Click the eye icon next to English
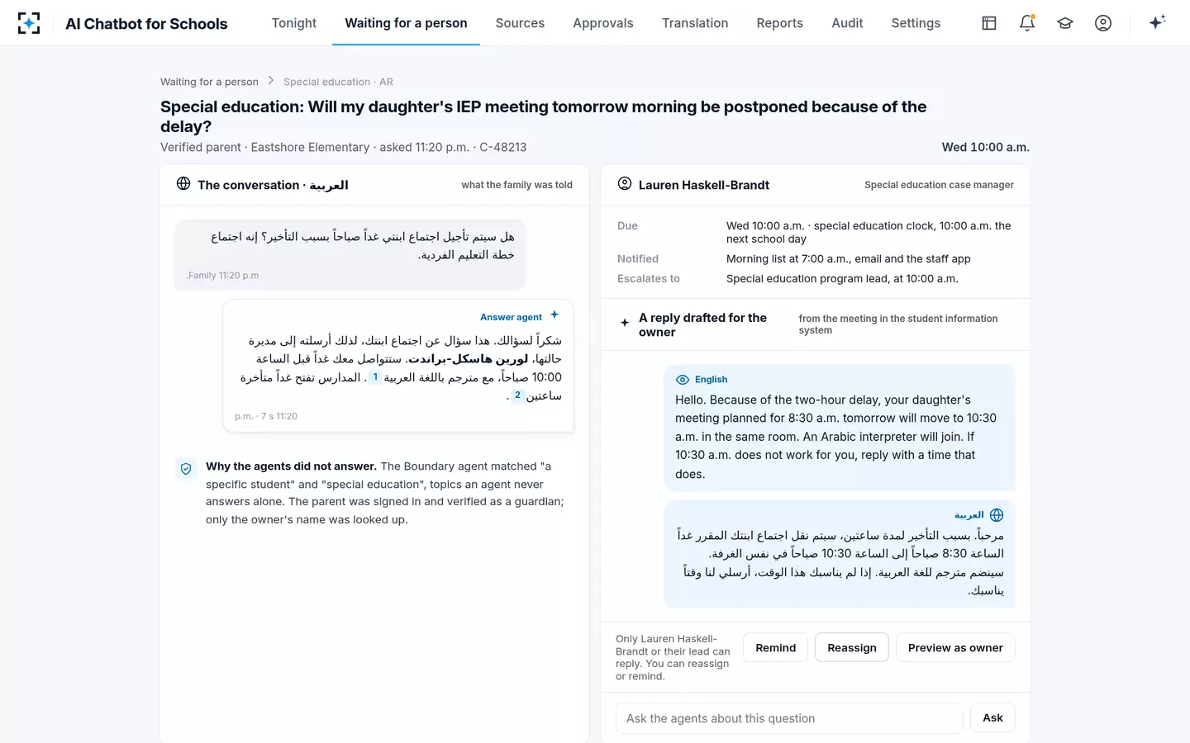The width and height of the screenshot is (1190, 743). tap(683, 380)
